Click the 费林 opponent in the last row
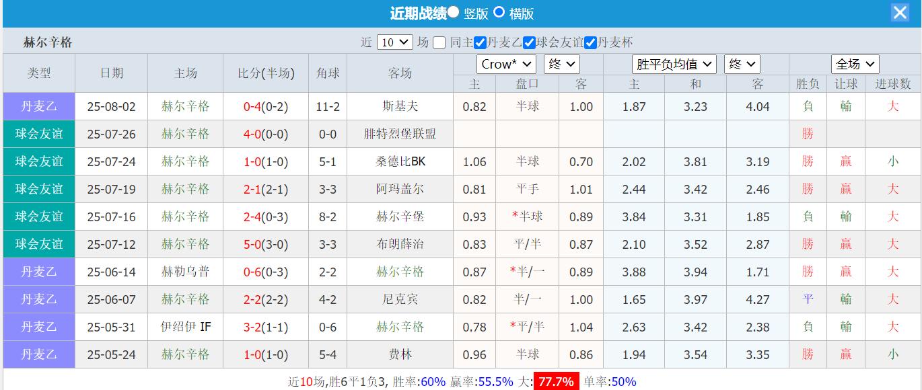922x390 pixels. click(x=399, y=354)
